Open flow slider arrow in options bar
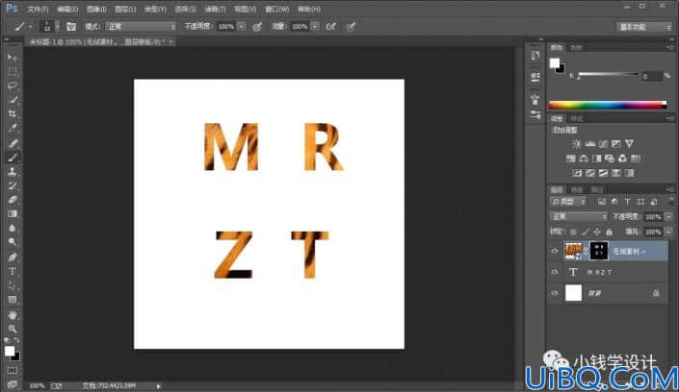This screenshot has height=392, width=679. point(315,27)
